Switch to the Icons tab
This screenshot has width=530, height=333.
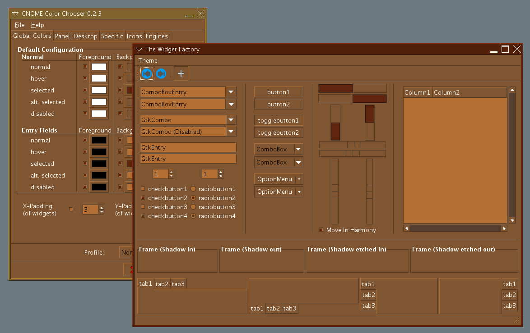click(134, 36)
